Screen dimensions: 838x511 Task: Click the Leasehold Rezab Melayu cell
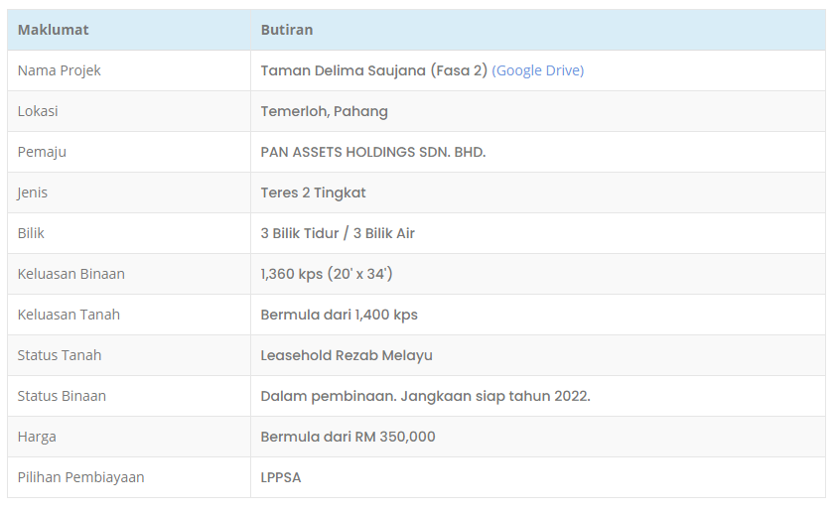point(347,355)
